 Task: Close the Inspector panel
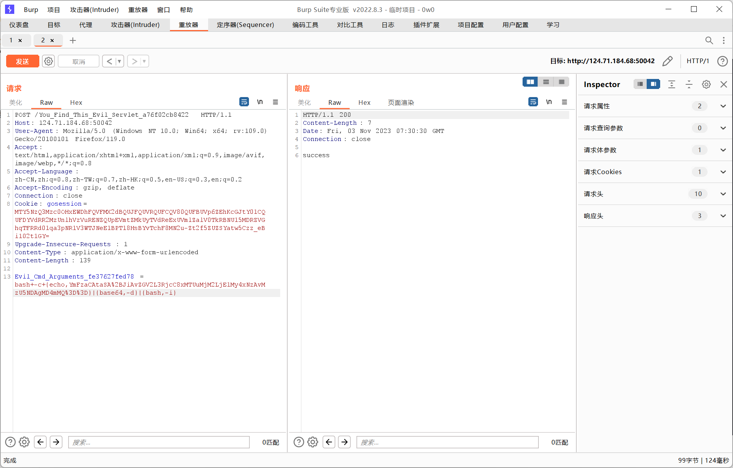pos(724,84)
